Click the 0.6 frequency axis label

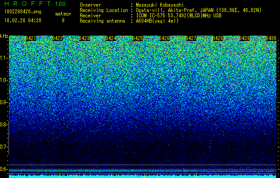point(4,169)
